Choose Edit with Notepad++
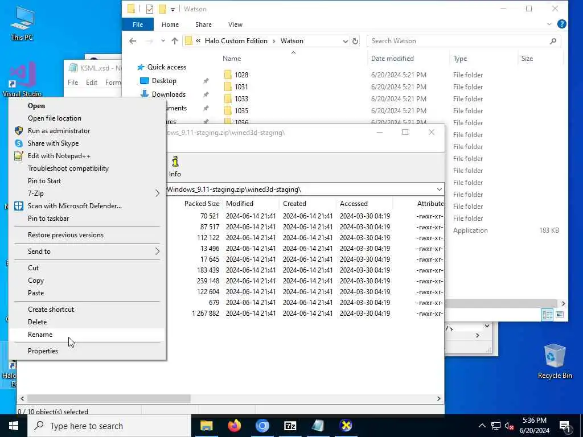Image resolution: width=583 pixels, height=437 pixels. point(59,156)
